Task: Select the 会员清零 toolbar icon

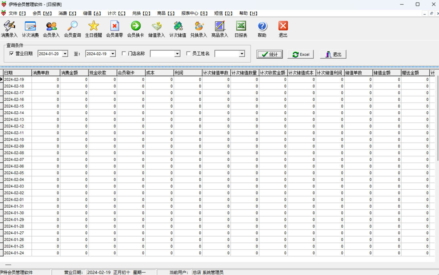Action: (x=115, y=29)
